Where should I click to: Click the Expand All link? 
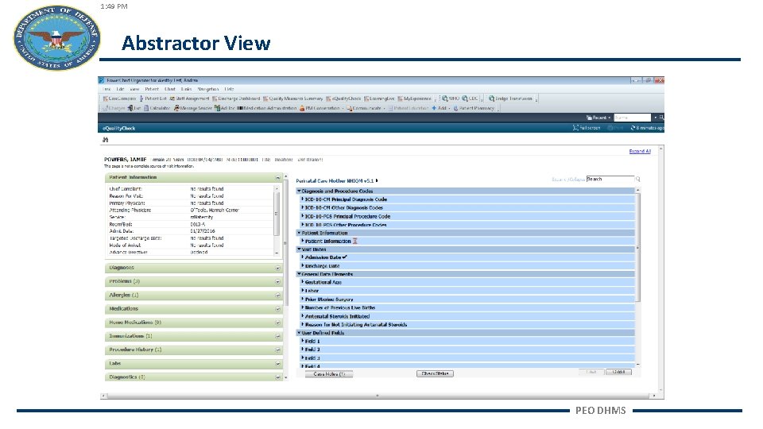(639, 151)
